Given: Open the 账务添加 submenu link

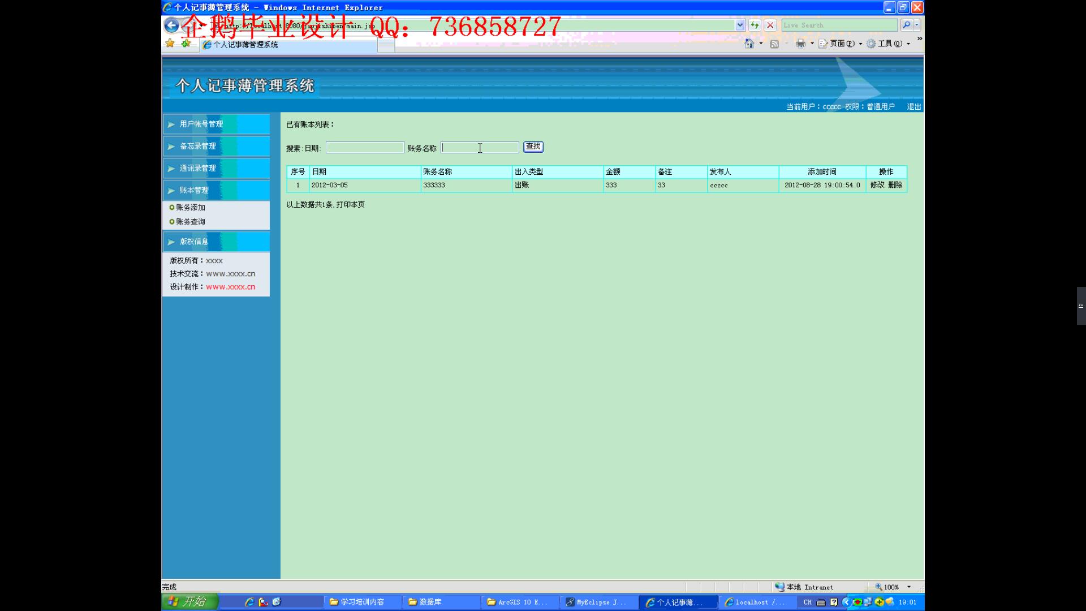Looking at the screenshot, I should point(190,208).
